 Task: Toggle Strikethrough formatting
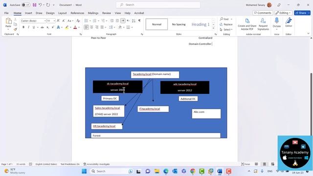pyautogui.click(x=42, y=27)
